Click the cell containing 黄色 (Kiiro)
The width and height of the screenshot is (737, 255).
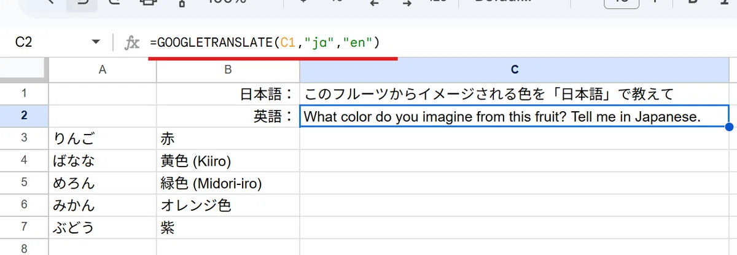(228, 160)
